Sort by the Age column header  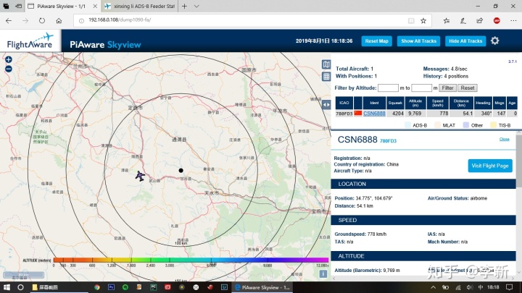pos(512,103)
